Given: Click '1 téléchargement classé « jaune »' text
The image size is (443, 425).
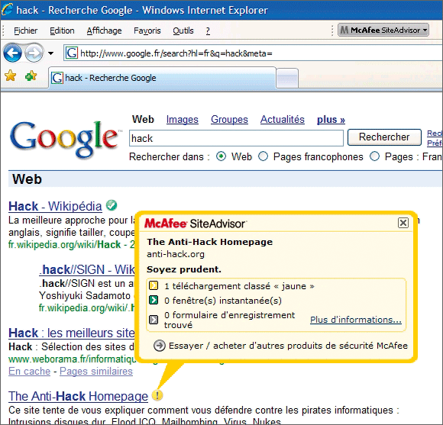Looking at the screenshot, I should (239, 286).
